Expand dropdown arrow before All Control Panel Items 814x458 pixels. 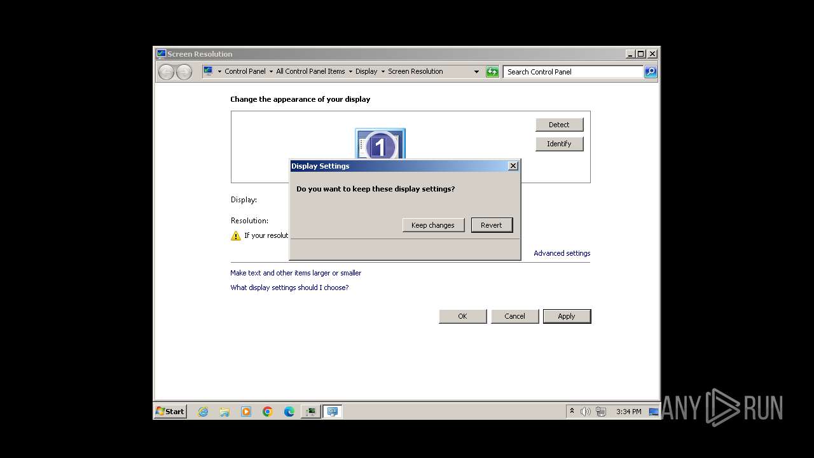point(271,72)
